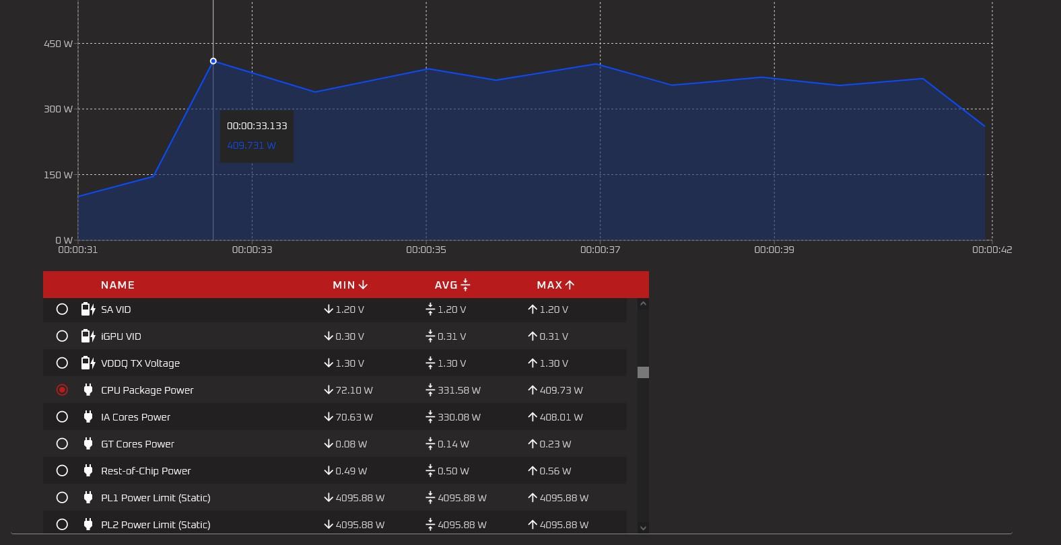Select the SA VID radio button
The image size is (1061, 545).
pyautogui.click(x=62, y=310)
